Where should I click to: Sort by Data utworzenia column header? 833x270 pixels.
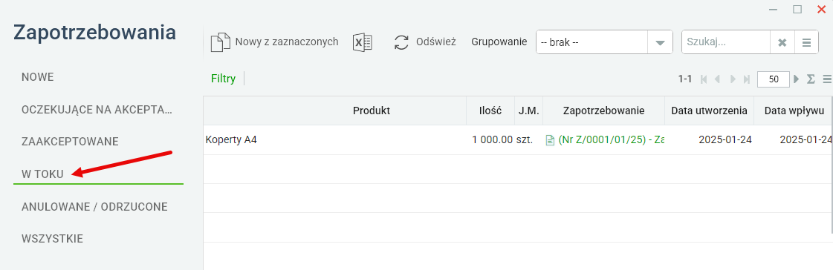[x=709, y=111]
